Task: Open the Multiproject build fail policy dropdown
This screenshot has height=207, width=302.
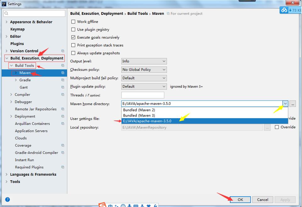Action: point(144,78)
